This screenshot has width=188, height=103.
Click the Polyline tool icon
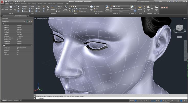coord(6,8)
